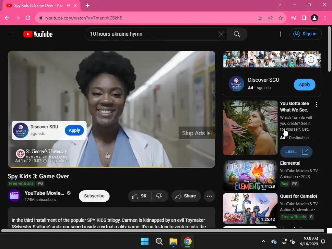The width and height of the screenshot is (332, 249).
Task: Click the page vertical scrollbar
Action: click(x=329, y=49)
